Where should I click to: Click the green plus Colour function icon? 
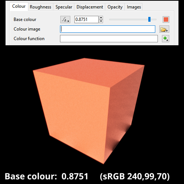tap(166, 39)
